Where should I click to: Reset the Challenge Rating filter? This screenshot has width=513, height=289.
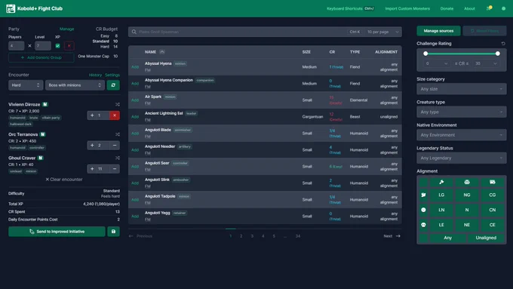click(503, 44)
